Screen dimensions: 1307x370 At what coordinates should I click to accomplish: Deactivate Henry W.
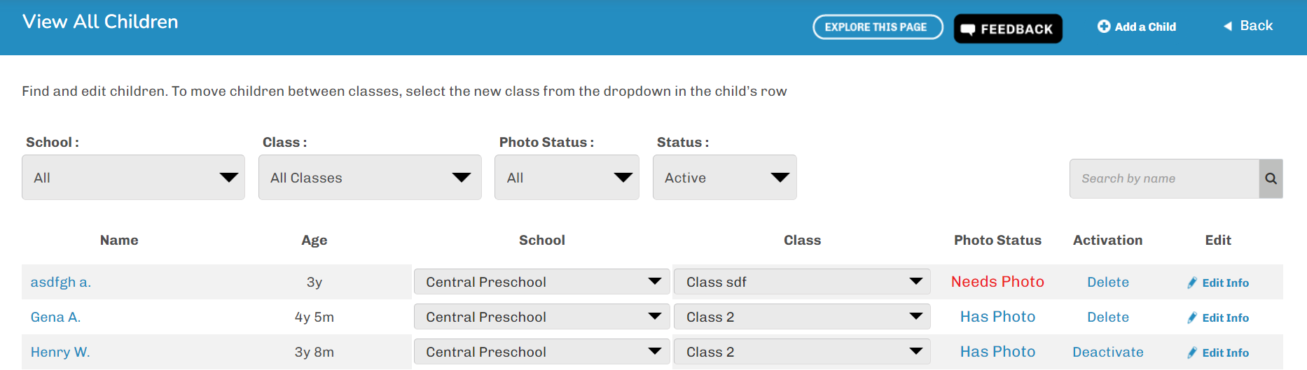pos(1107,352)
